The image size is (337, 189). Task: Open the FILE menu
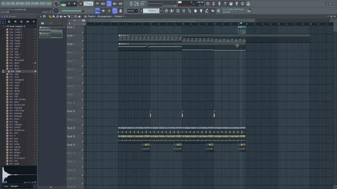3,3
